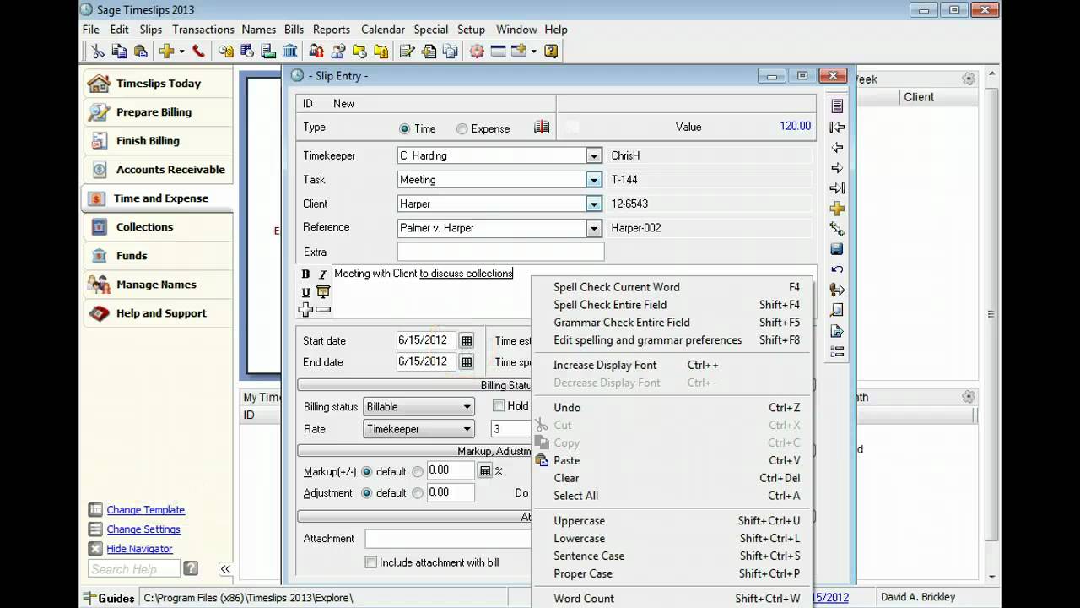Open the End date calendar picker
The width and height of the screenshot is (1080, 608).
pos(467,362)
